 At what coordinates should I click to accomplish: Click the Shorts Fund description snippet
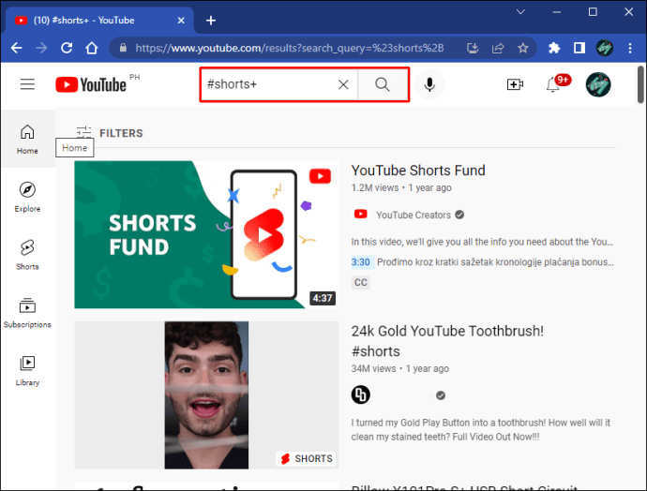(482, 242)
